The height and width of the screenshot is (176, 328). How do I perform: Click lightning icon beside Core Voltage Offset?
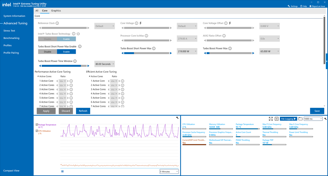pyautogui.click(x=230, y=23)
